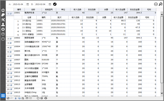The height and width of the screenshot is (101, 164).
Task: Click the vertical scrollbar thumb
Action: (162, 50)
